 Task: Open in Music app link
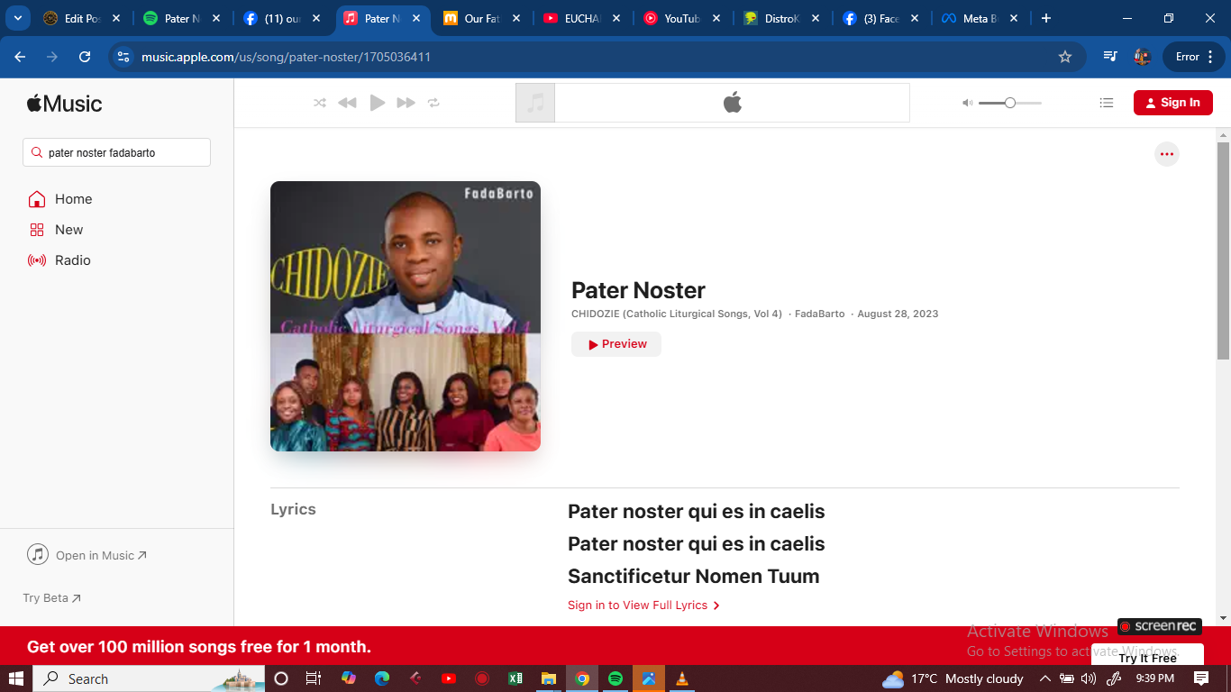pyautogui.click(x=87, y=555)
